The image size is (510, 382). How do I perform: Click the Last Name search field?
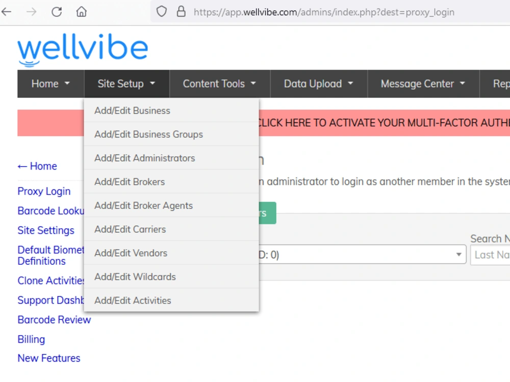tap(490, 255)
